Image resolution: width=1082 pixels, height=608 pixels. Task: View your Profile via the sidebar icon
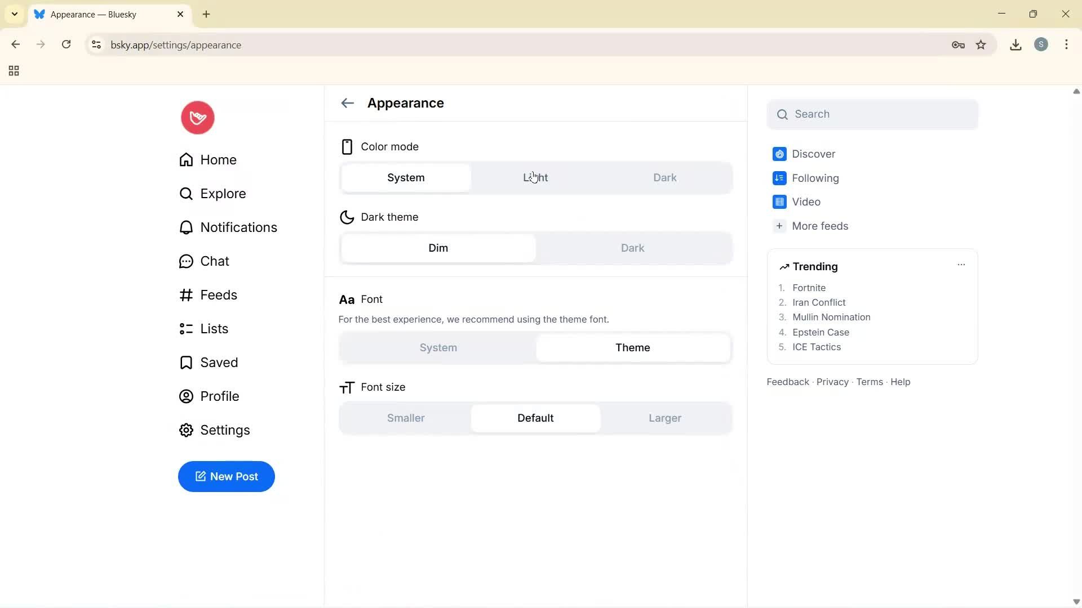click(186, 396)
